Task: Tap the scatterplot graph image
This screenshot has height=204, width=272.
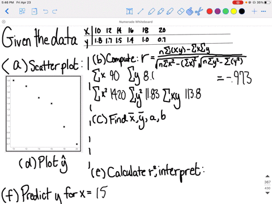Action: [43, 114]
